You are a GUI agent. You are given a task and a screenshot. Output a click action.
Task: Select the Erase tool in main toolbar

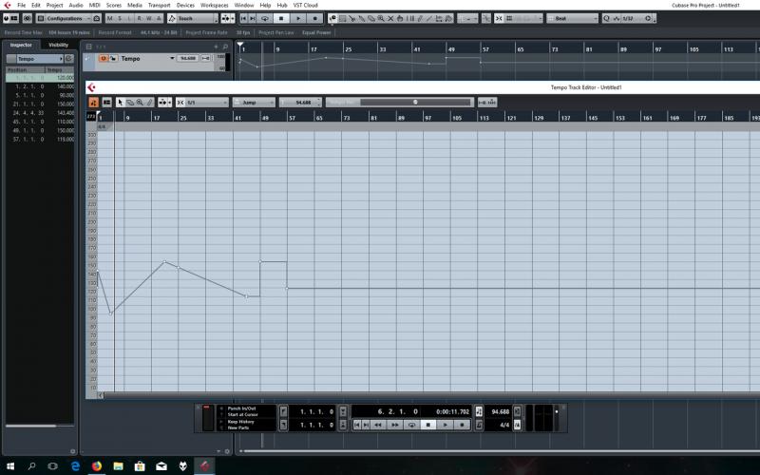click(x=371, y=18)
